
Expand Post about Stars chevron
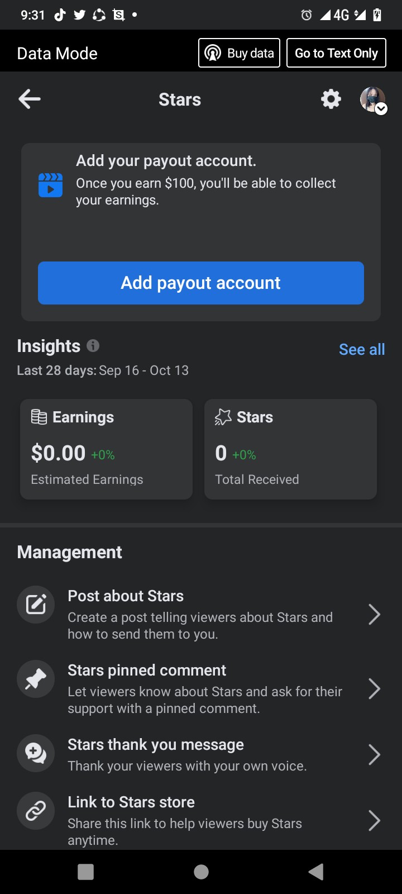(374, 615)
